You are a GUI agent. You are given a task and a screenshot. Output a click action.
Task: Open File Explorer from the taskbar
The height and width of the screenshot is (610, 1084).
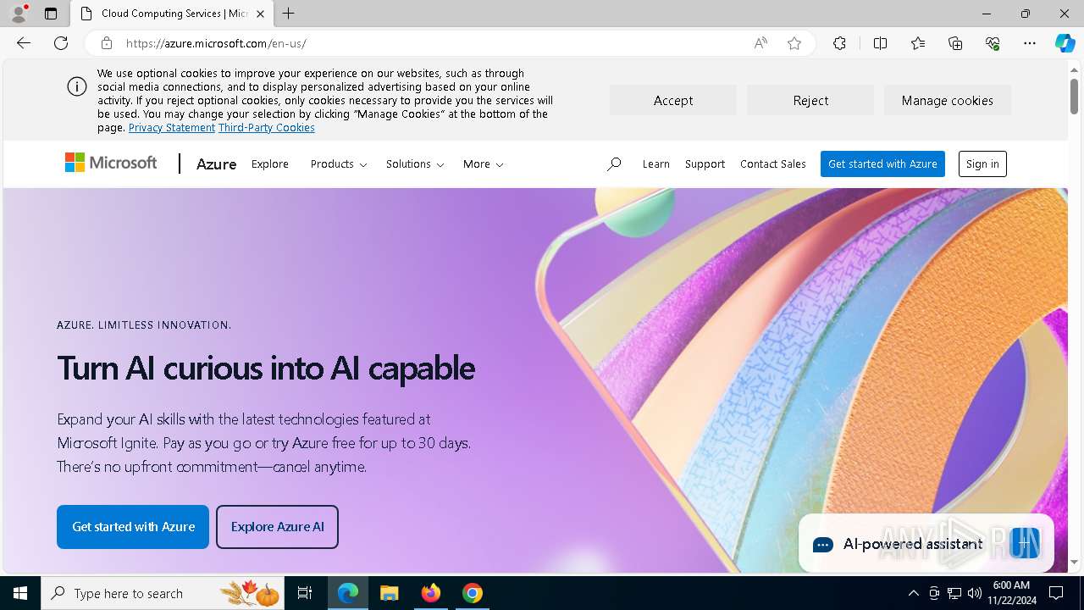(x=390, y=593)
